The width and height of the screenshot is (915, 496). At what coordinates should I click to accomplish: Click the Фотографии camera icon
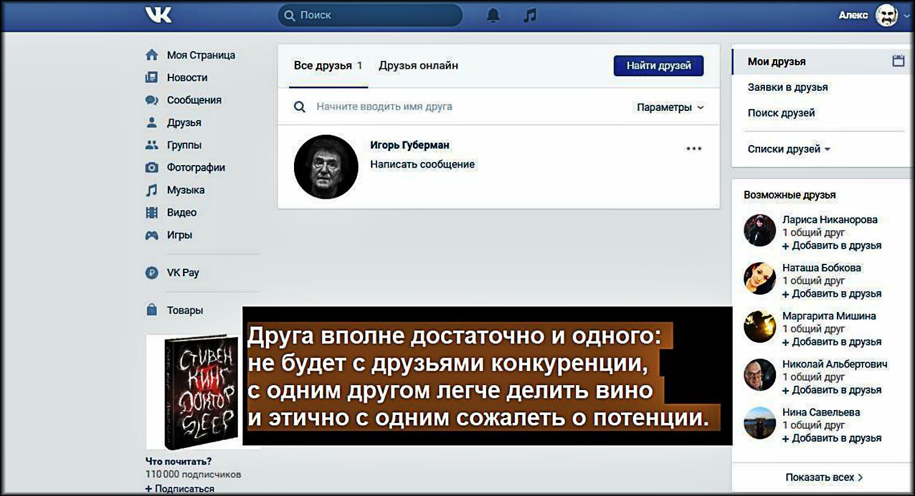tap(152, 168)
